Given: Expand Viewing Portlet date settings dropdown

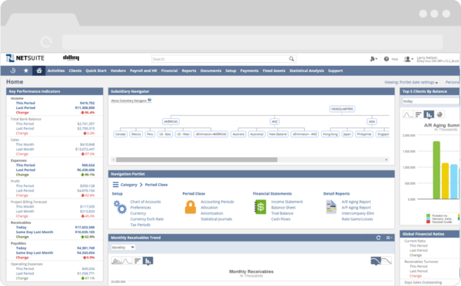Looking at the screenshot, I should [411, 83].
